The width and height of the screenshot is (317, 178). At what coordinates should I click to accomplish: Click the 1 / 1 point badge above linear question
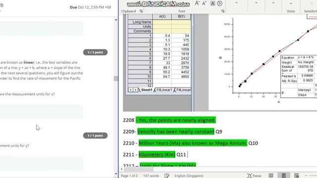tap(95, 52)
